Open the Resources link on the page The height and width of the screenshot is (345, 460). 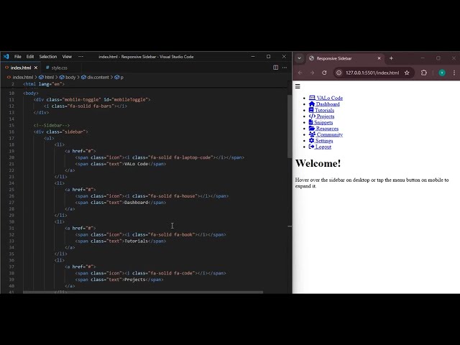pos(323,129)
